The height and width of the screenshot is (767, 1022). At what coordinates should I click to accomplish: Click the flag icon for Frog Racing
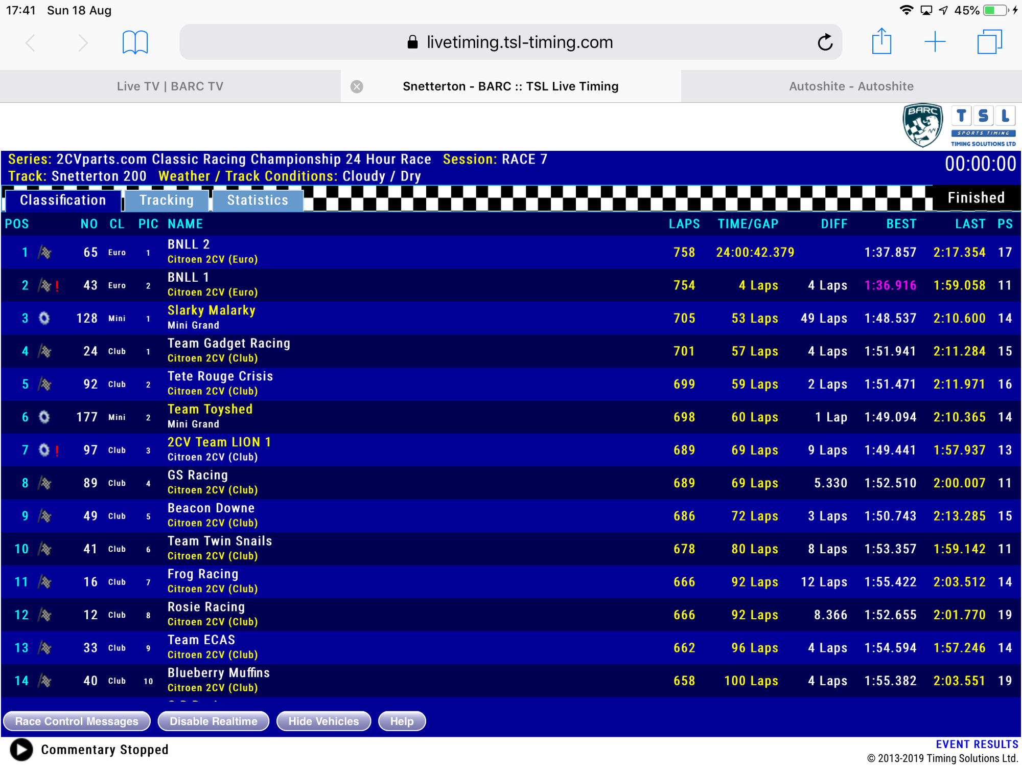[45, 582]
